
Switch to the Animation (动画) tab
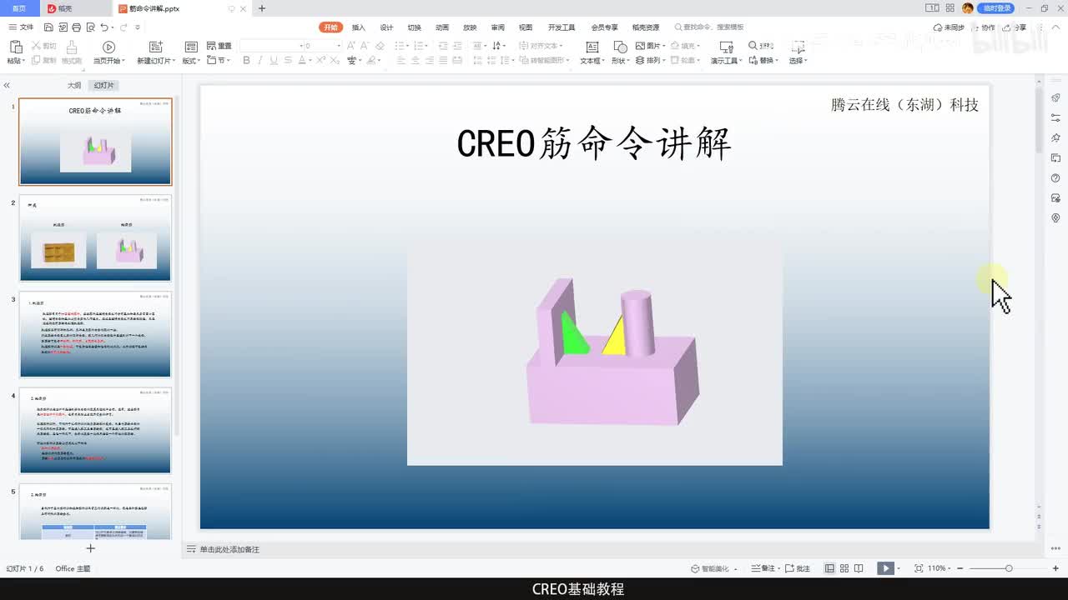pos(442,27)
